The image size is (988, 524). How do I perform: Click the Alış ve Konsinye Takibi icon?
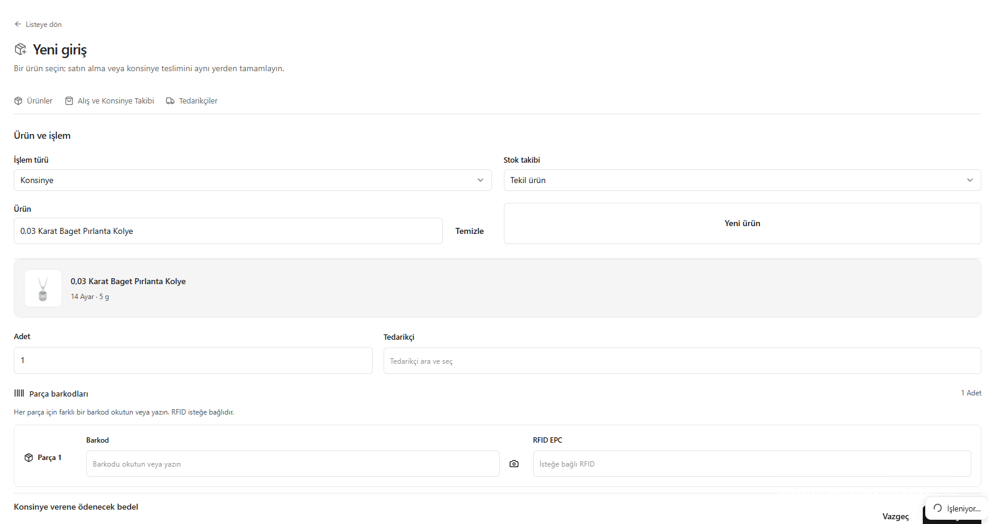69,101
